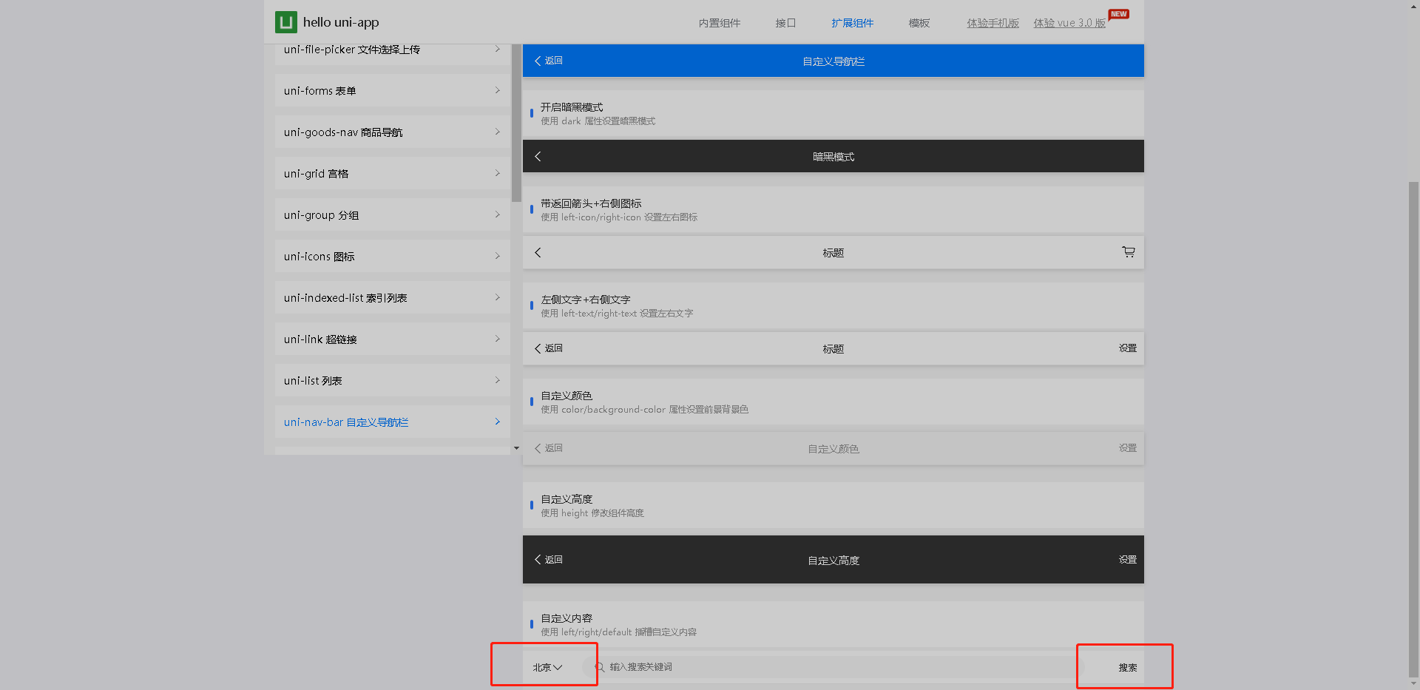Click the magnifier icon in the search field
1420x690 pixels.
point(599,666)
